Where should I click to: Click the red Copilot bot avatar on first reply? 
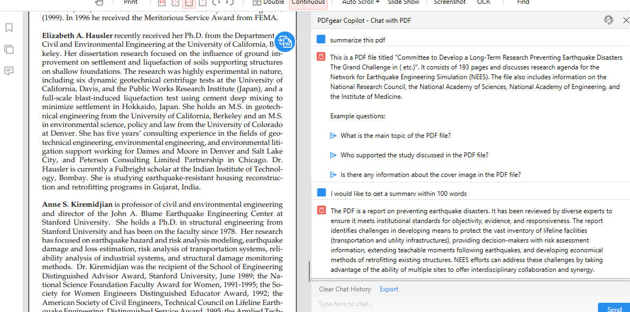(321, 57)
